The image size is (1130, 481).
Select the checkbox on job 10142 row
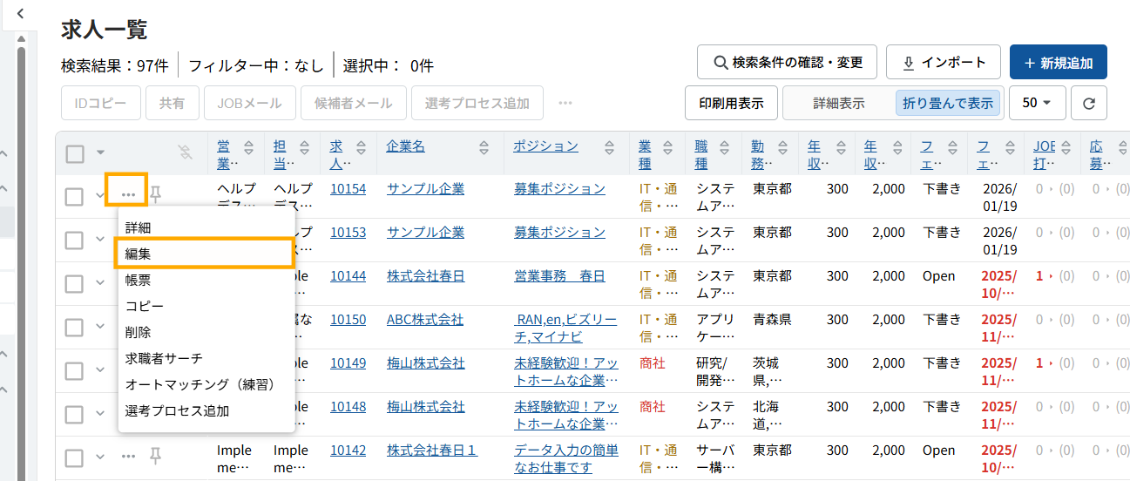75,457
